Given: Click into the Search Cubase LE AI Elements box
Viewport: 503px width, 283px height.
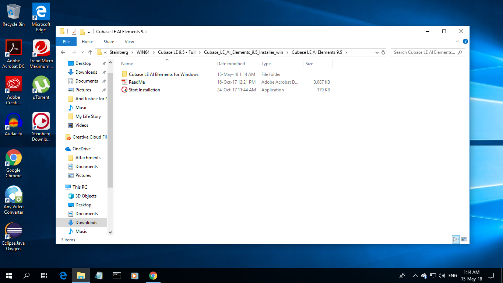Looking at the screenshot, I should pos(428,52).
